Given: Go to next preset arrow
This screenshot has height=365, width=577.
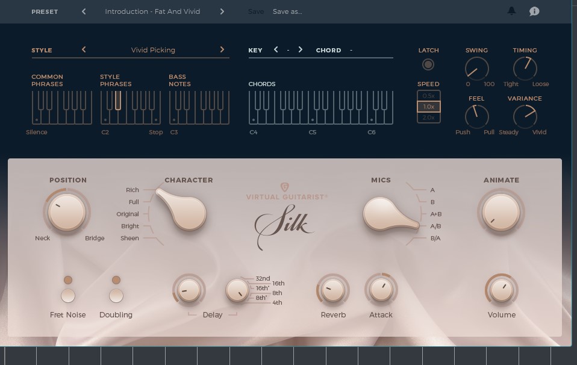Looking at the screenshot, I should [x=222, y=11].
